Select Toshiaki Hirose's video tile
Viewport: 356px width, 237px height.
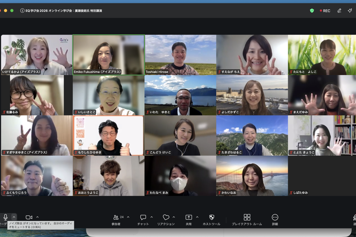(180, 55)
